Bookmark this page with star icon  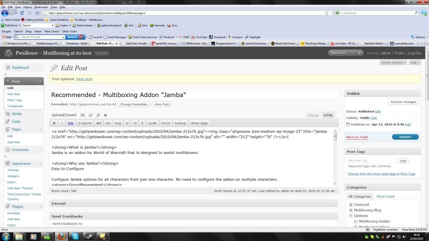coord(326,13)
